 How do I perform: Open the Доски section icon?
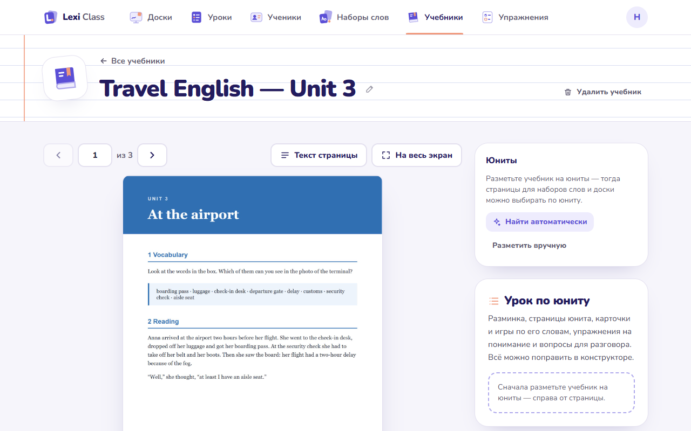(136, 17)
